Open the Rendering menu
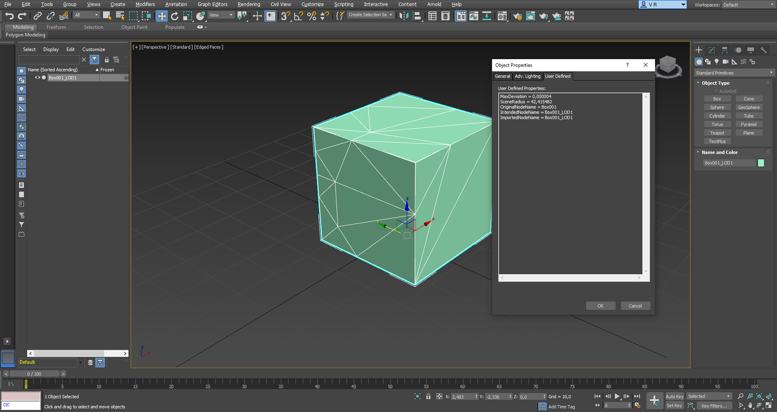The image size is (777, 412). coord(248,4)
